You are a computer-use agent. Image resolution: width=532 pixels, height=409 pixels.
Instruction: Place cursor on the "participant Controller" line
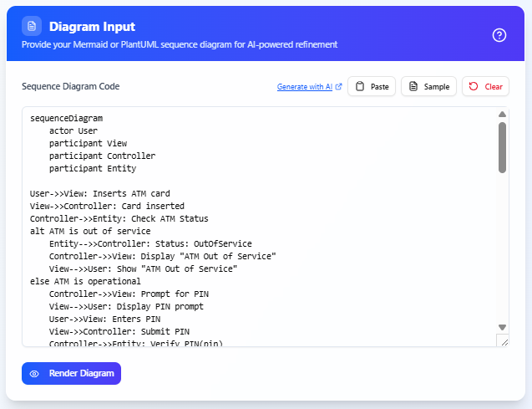(x=102, y=156)
